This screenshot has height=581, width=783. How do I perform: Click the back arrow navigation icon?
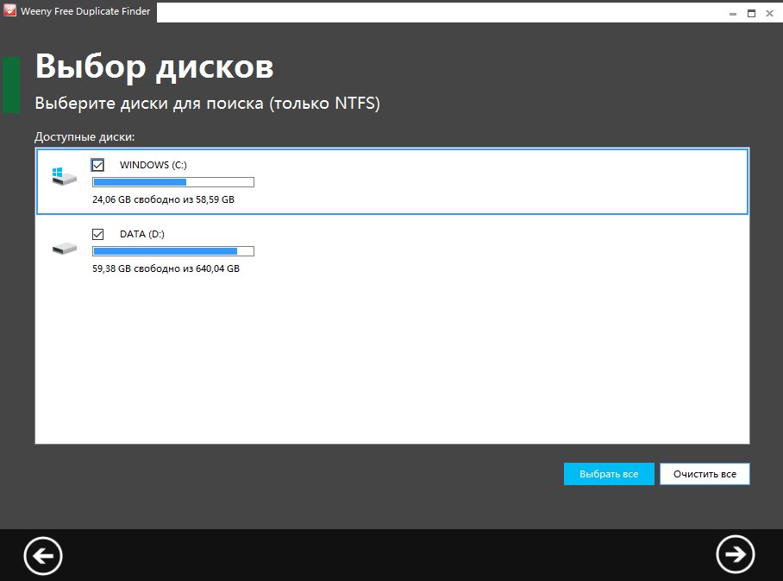click(43, 555)
